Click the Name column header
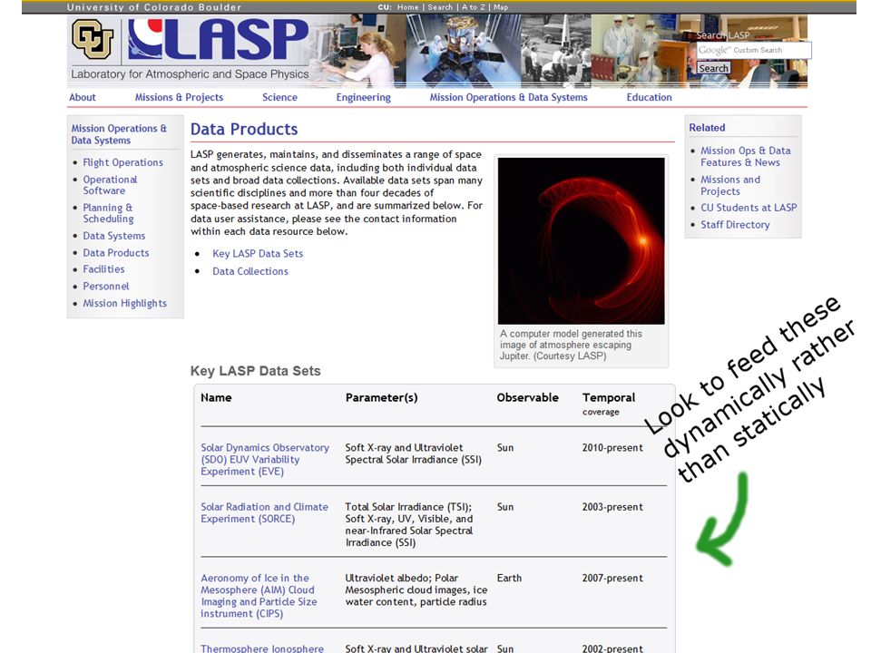This screenshot has width=871, height=653. [216, 397]
